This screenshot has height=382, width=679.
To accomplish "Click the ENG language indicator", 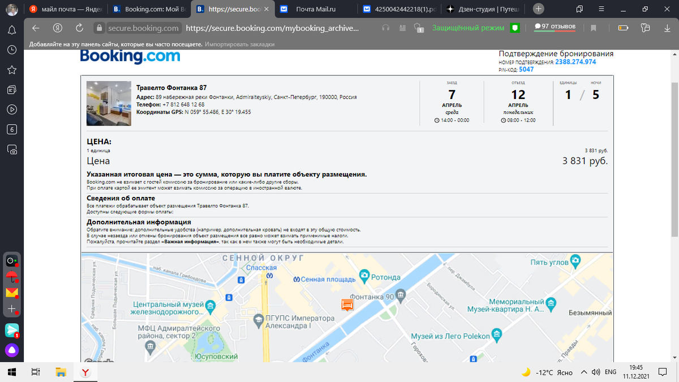I will click(611, 372).
